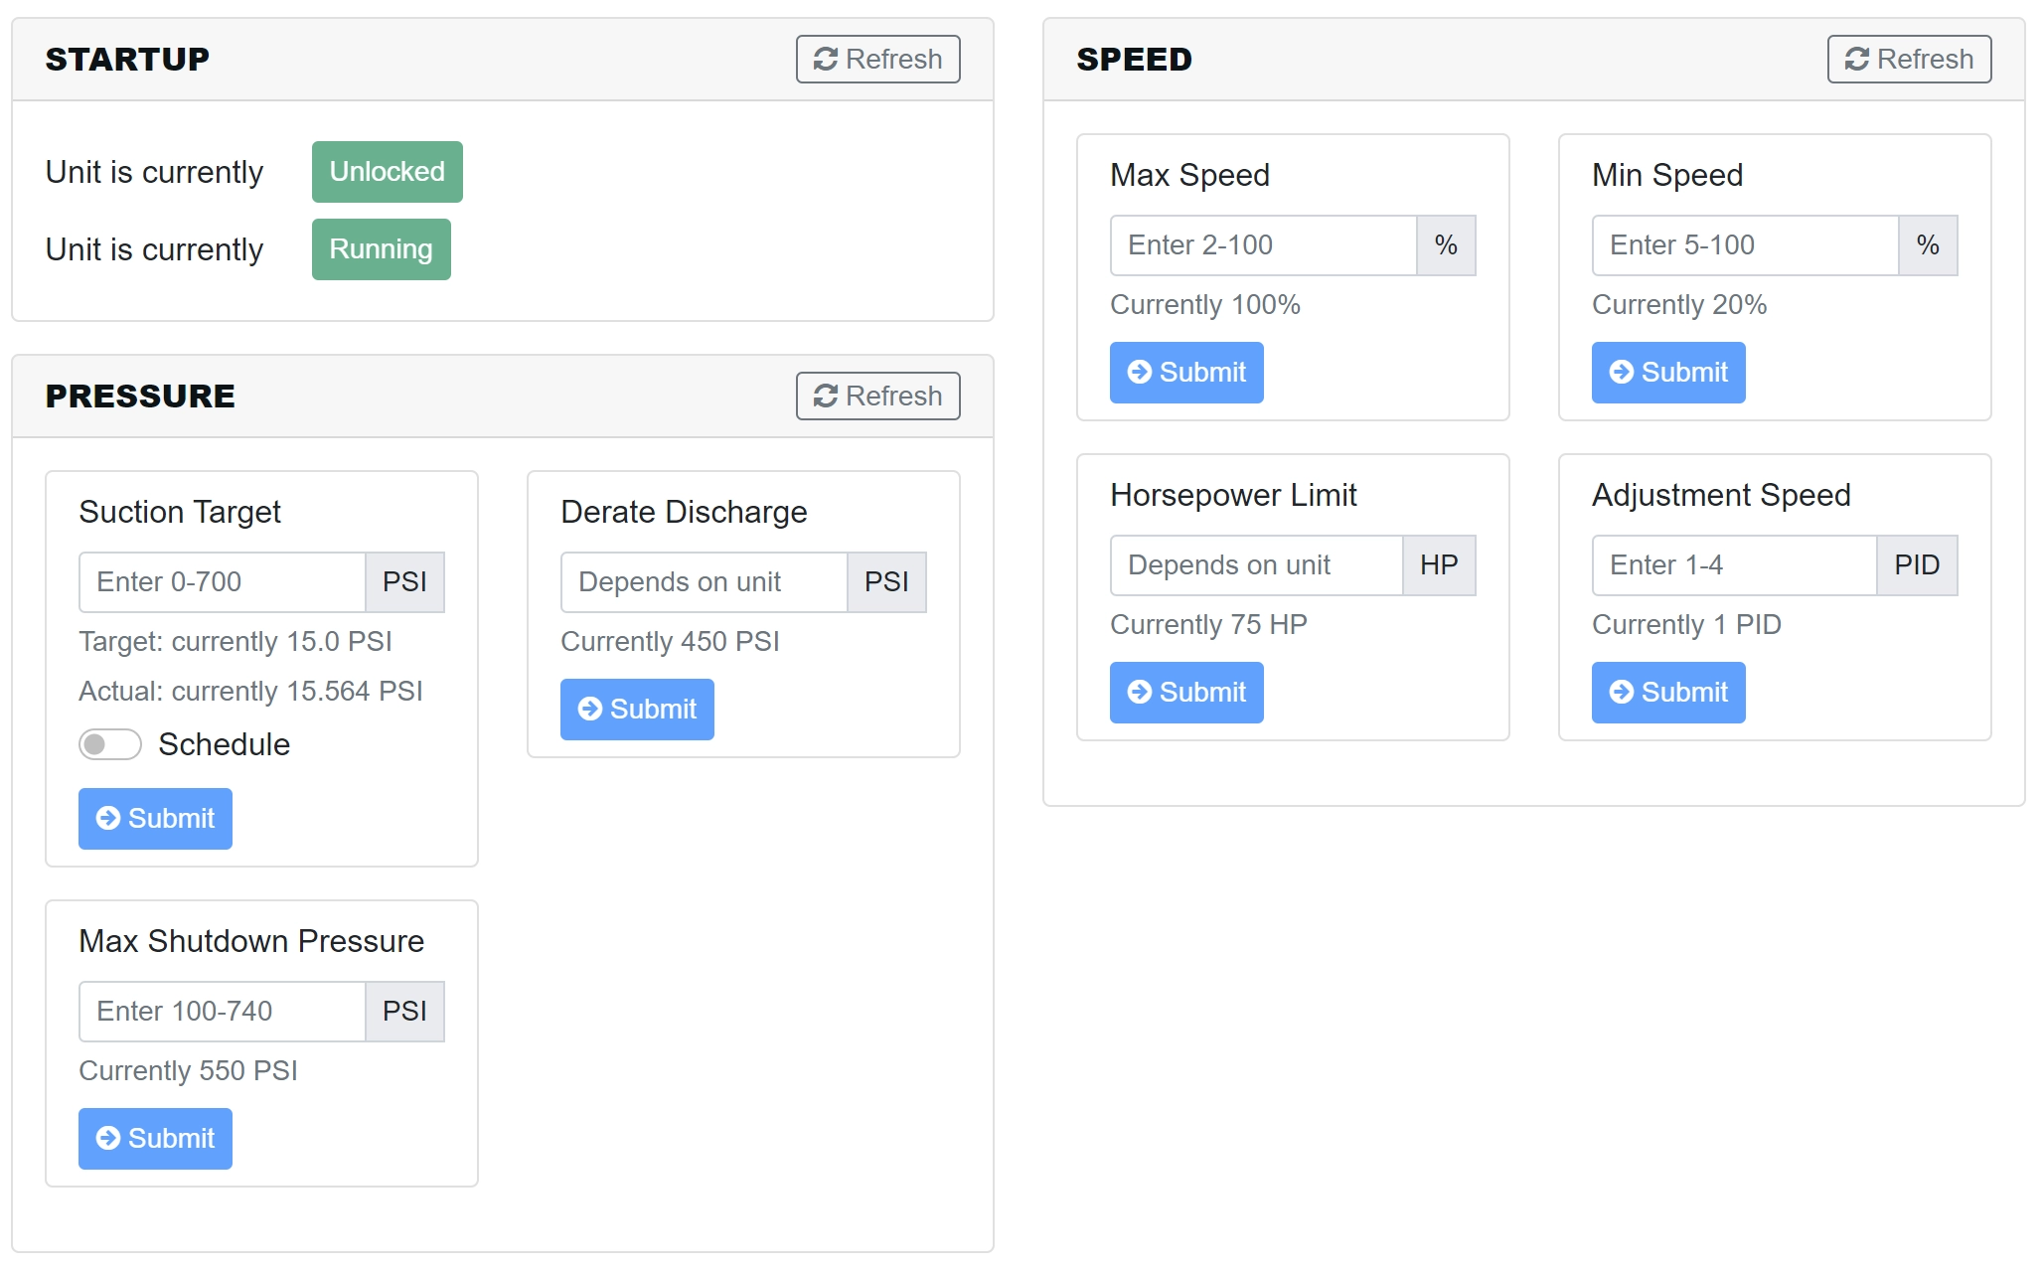Focus the Max Shutdown Pressure input
This screenshot has height=1272, width=2043.
click(x=222, y=1012)
